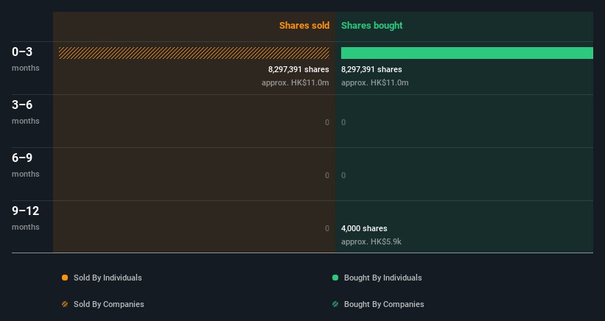
Task: Select the orange hatched 0–3 months sold bar
Action: point(194,53)
